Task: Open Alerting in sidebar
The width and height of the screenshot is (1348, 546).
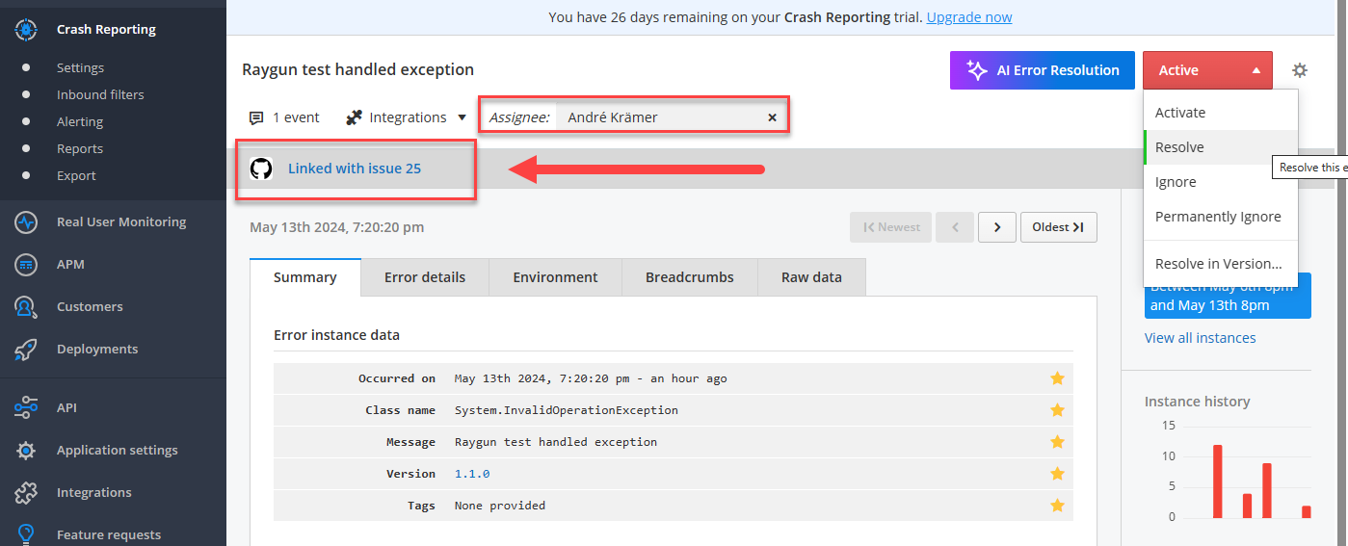Action: (80, 121)
